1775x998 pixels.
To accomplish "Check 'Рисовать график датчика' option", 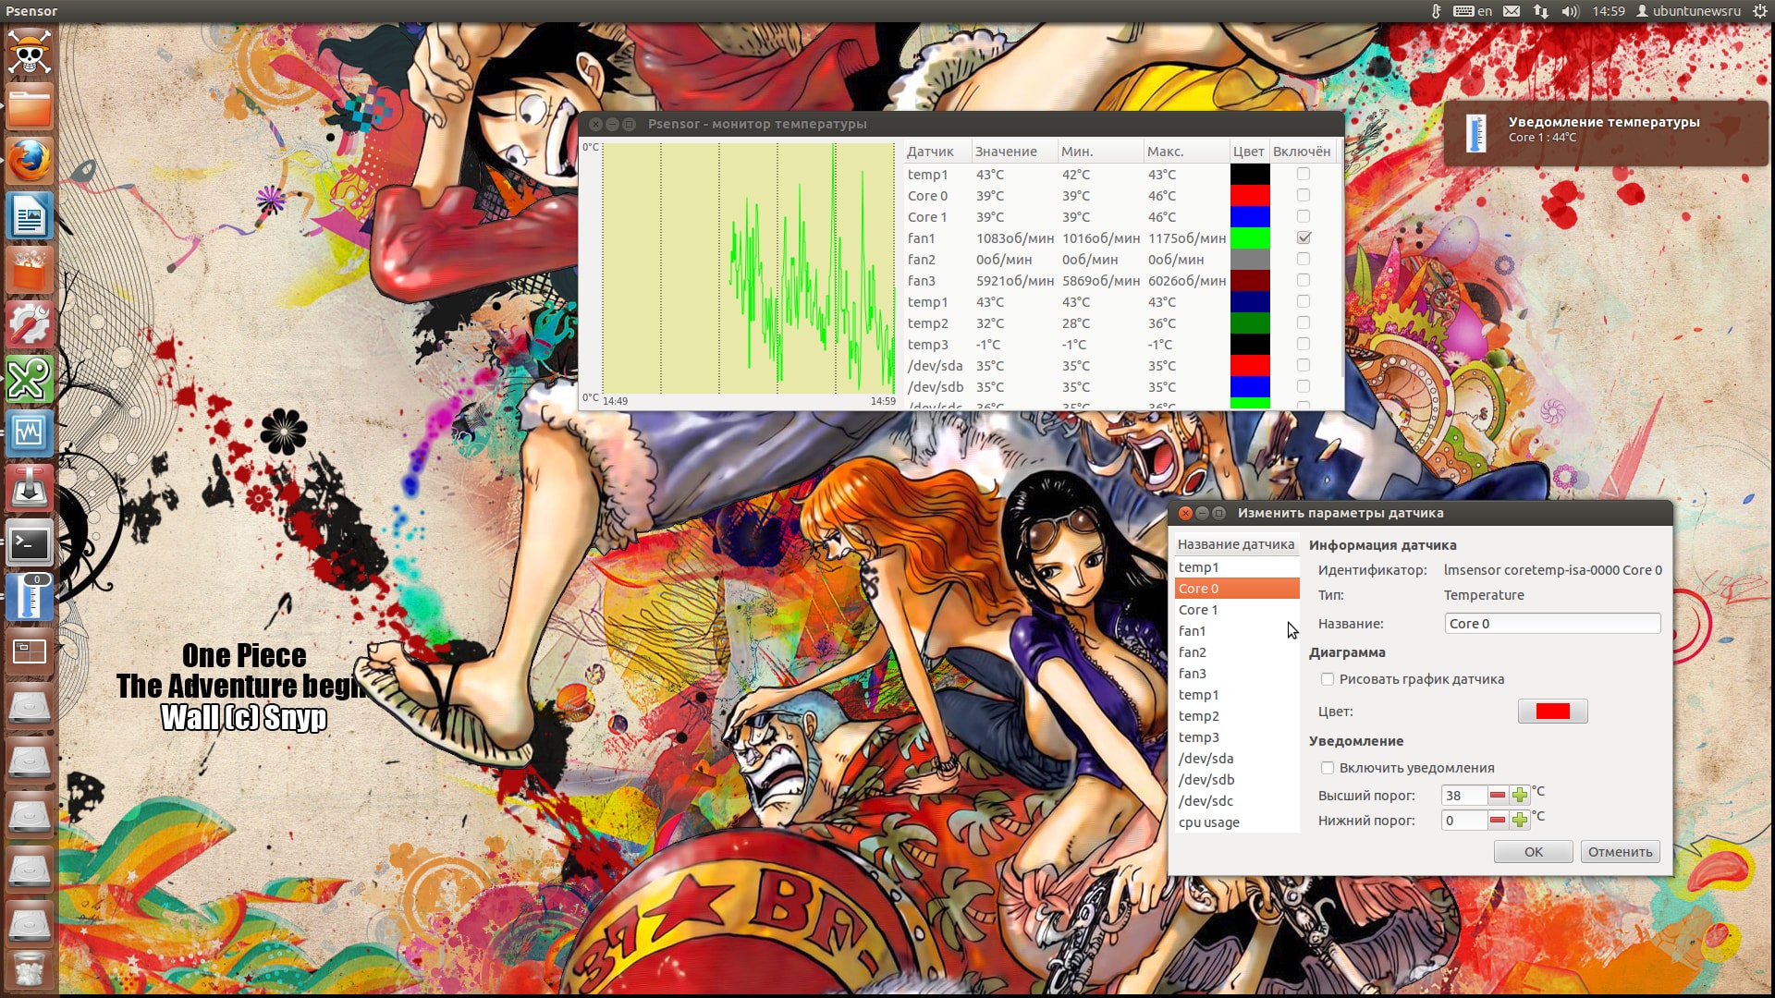I will [x=1328, y=679].
